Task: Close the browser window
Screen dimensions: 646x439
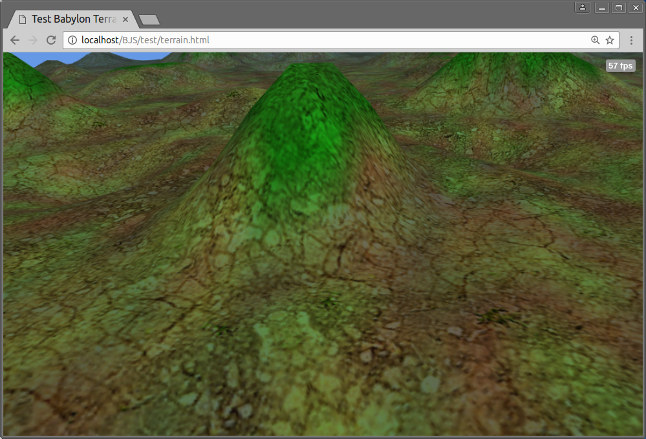Action: (636, 8)
